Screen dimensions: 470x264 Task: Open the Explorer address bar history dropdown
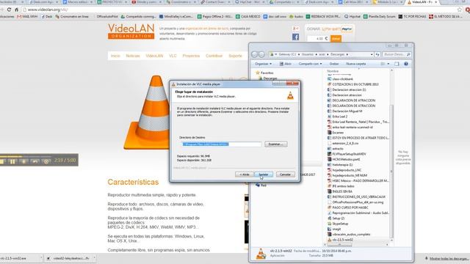tap(372, 54)
